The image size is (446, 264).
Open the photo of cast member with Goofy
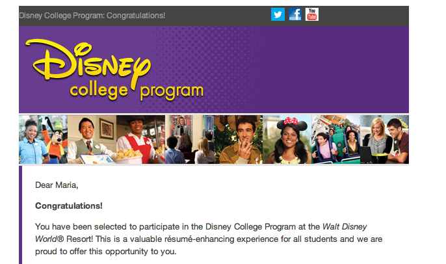43,139
